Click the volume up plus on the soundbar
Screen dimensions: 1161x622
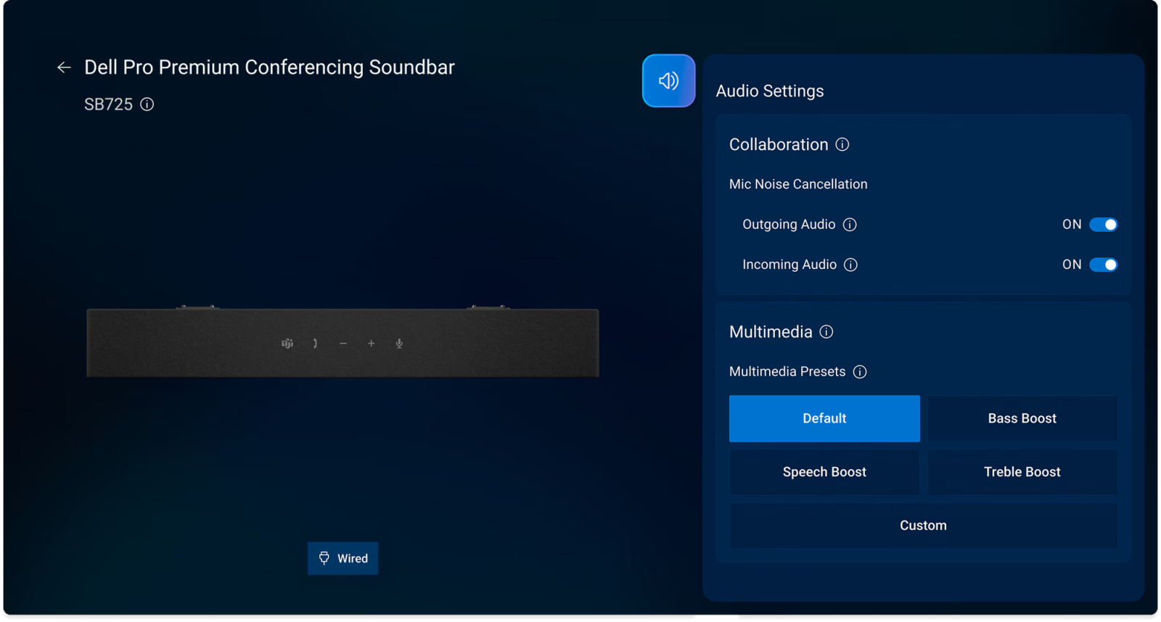(x=371, y=344)
